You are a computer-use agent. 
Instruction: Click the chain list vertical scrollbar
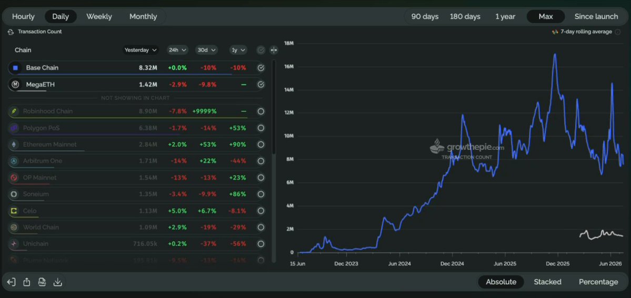coord(274,107)
